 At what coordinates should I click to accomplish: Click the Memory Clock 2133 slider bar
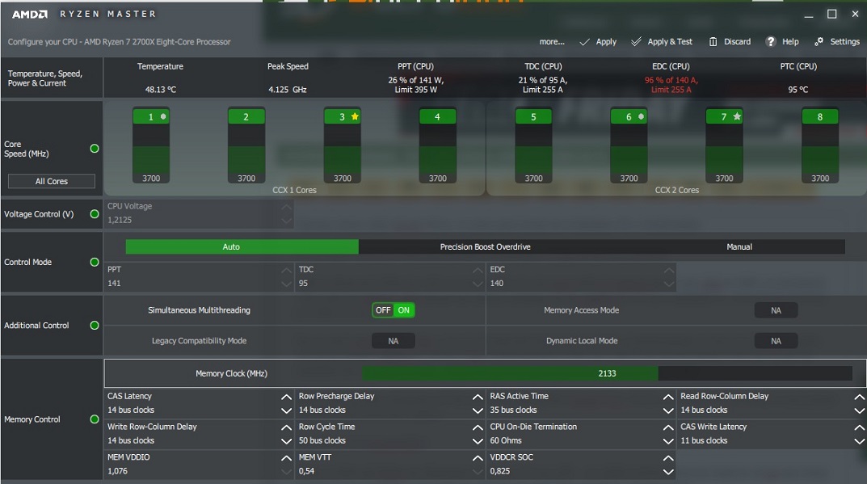click(x=607, y=373)
